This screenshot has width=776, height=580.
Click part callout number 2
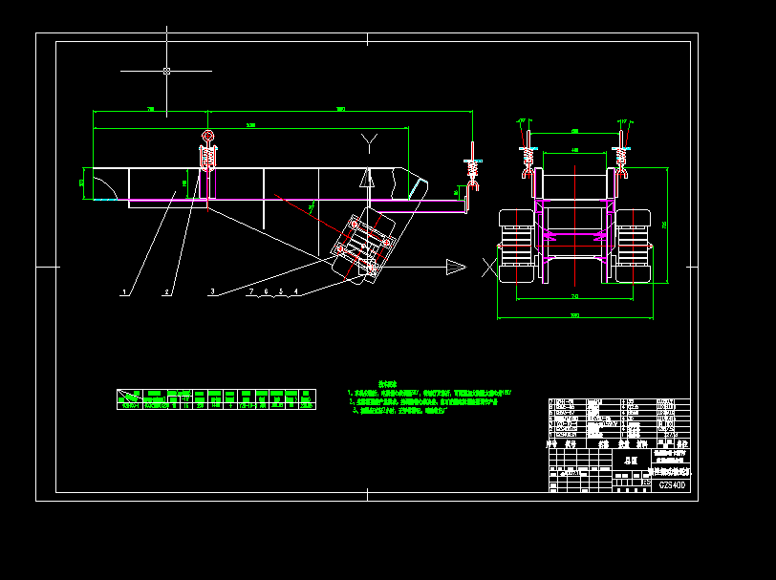click(x=167, y=292)
